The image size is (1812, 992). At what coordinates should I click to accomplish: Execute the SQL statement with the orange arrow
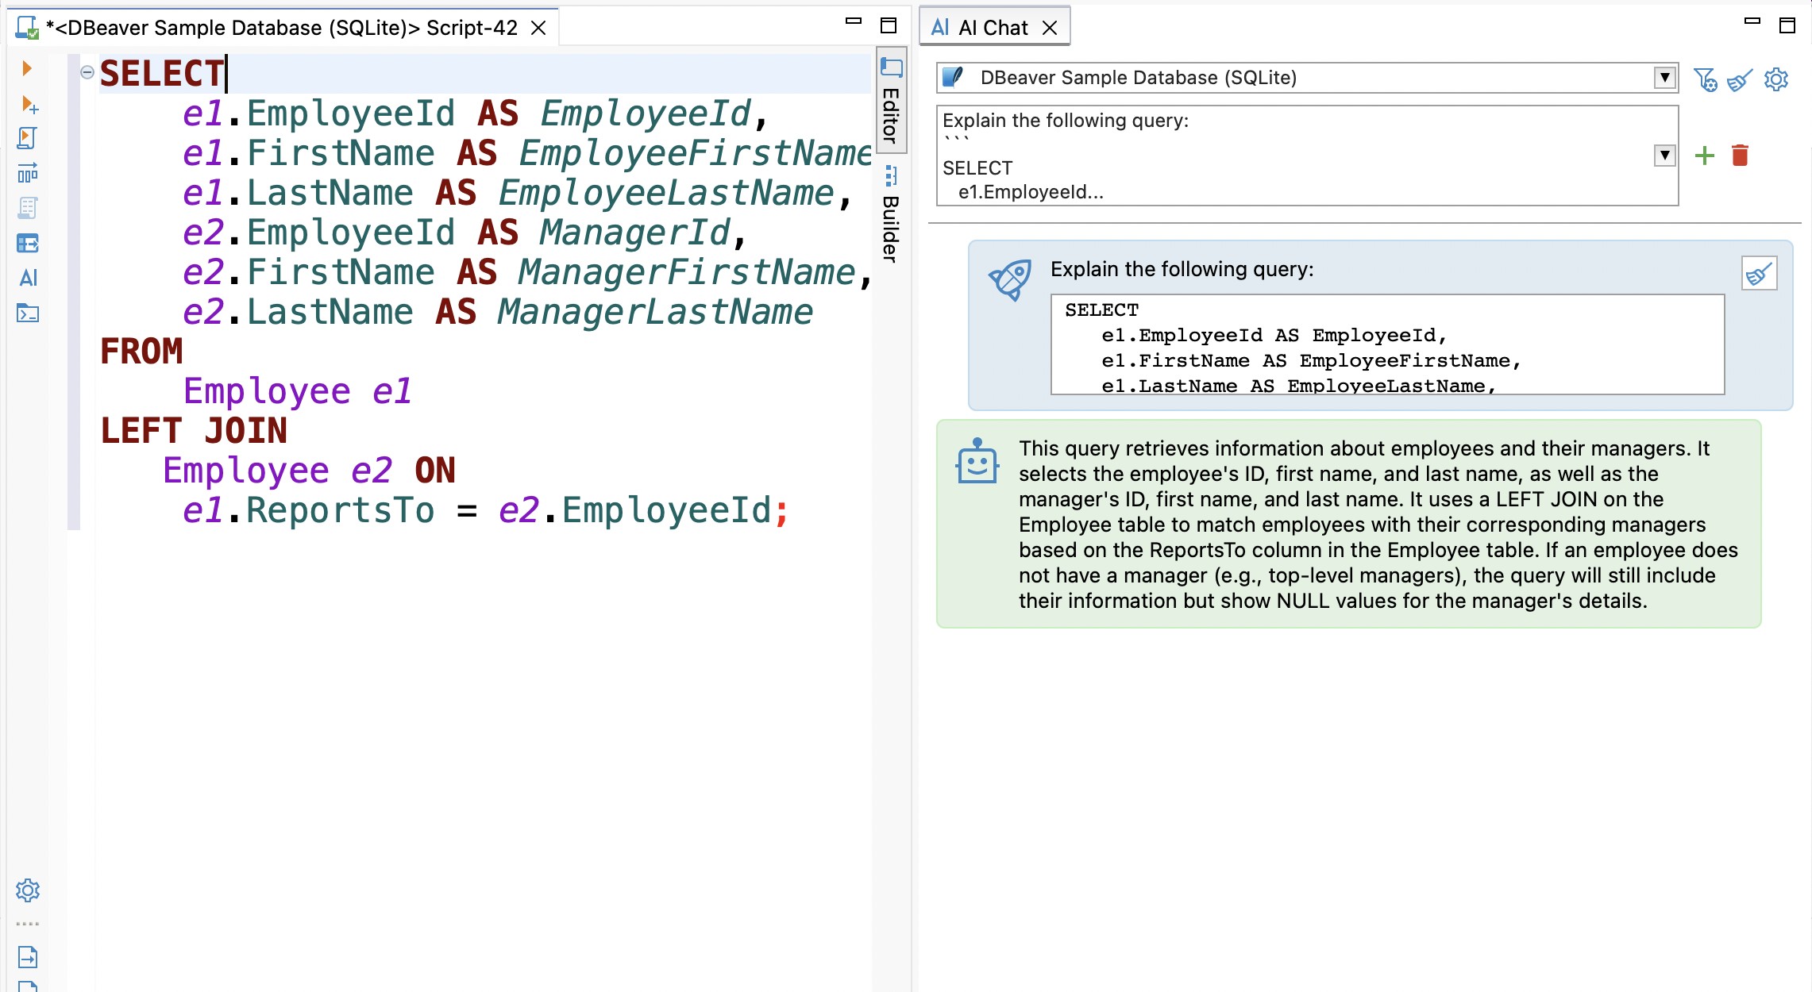click(27, 68)
